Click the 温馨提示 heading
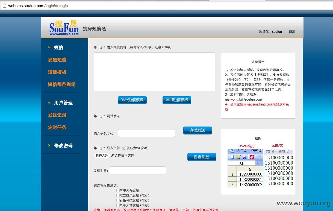This screenshot has width=333, height=211. pyautogui.click(x=258, y=62)
